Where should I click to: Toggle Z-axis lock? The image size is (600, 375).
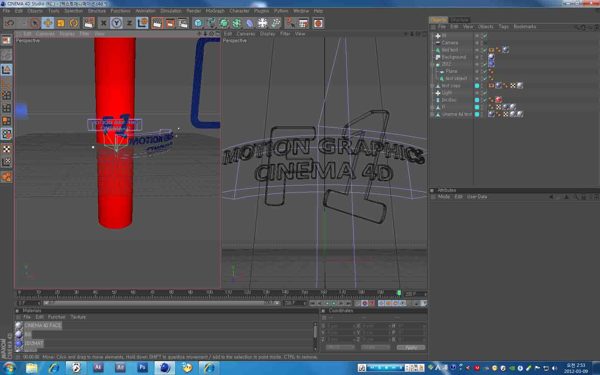(x=129, y=23)
